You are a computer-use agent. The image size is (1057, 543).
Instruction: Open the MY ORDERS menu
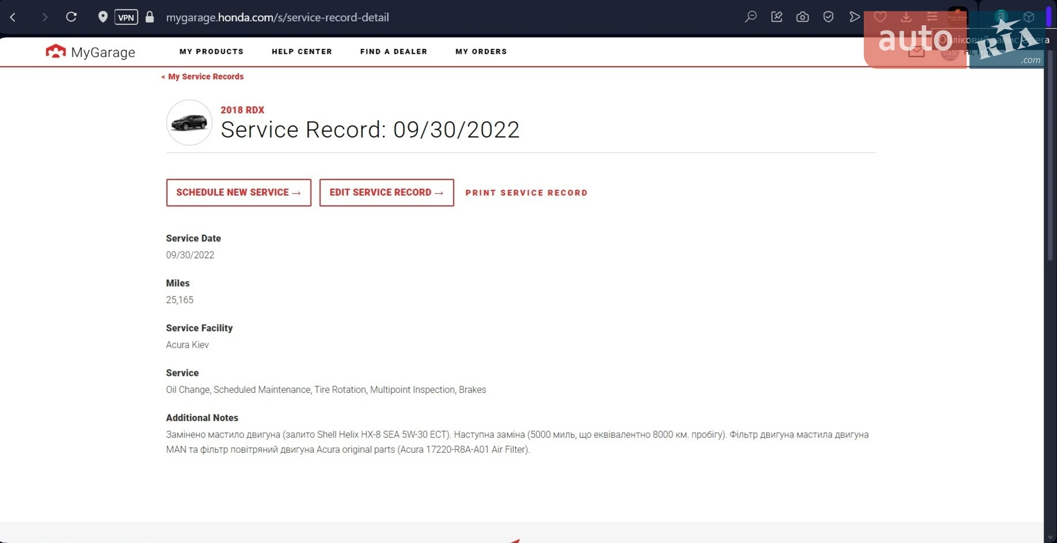pyautogui.click(x=481, y=52)
